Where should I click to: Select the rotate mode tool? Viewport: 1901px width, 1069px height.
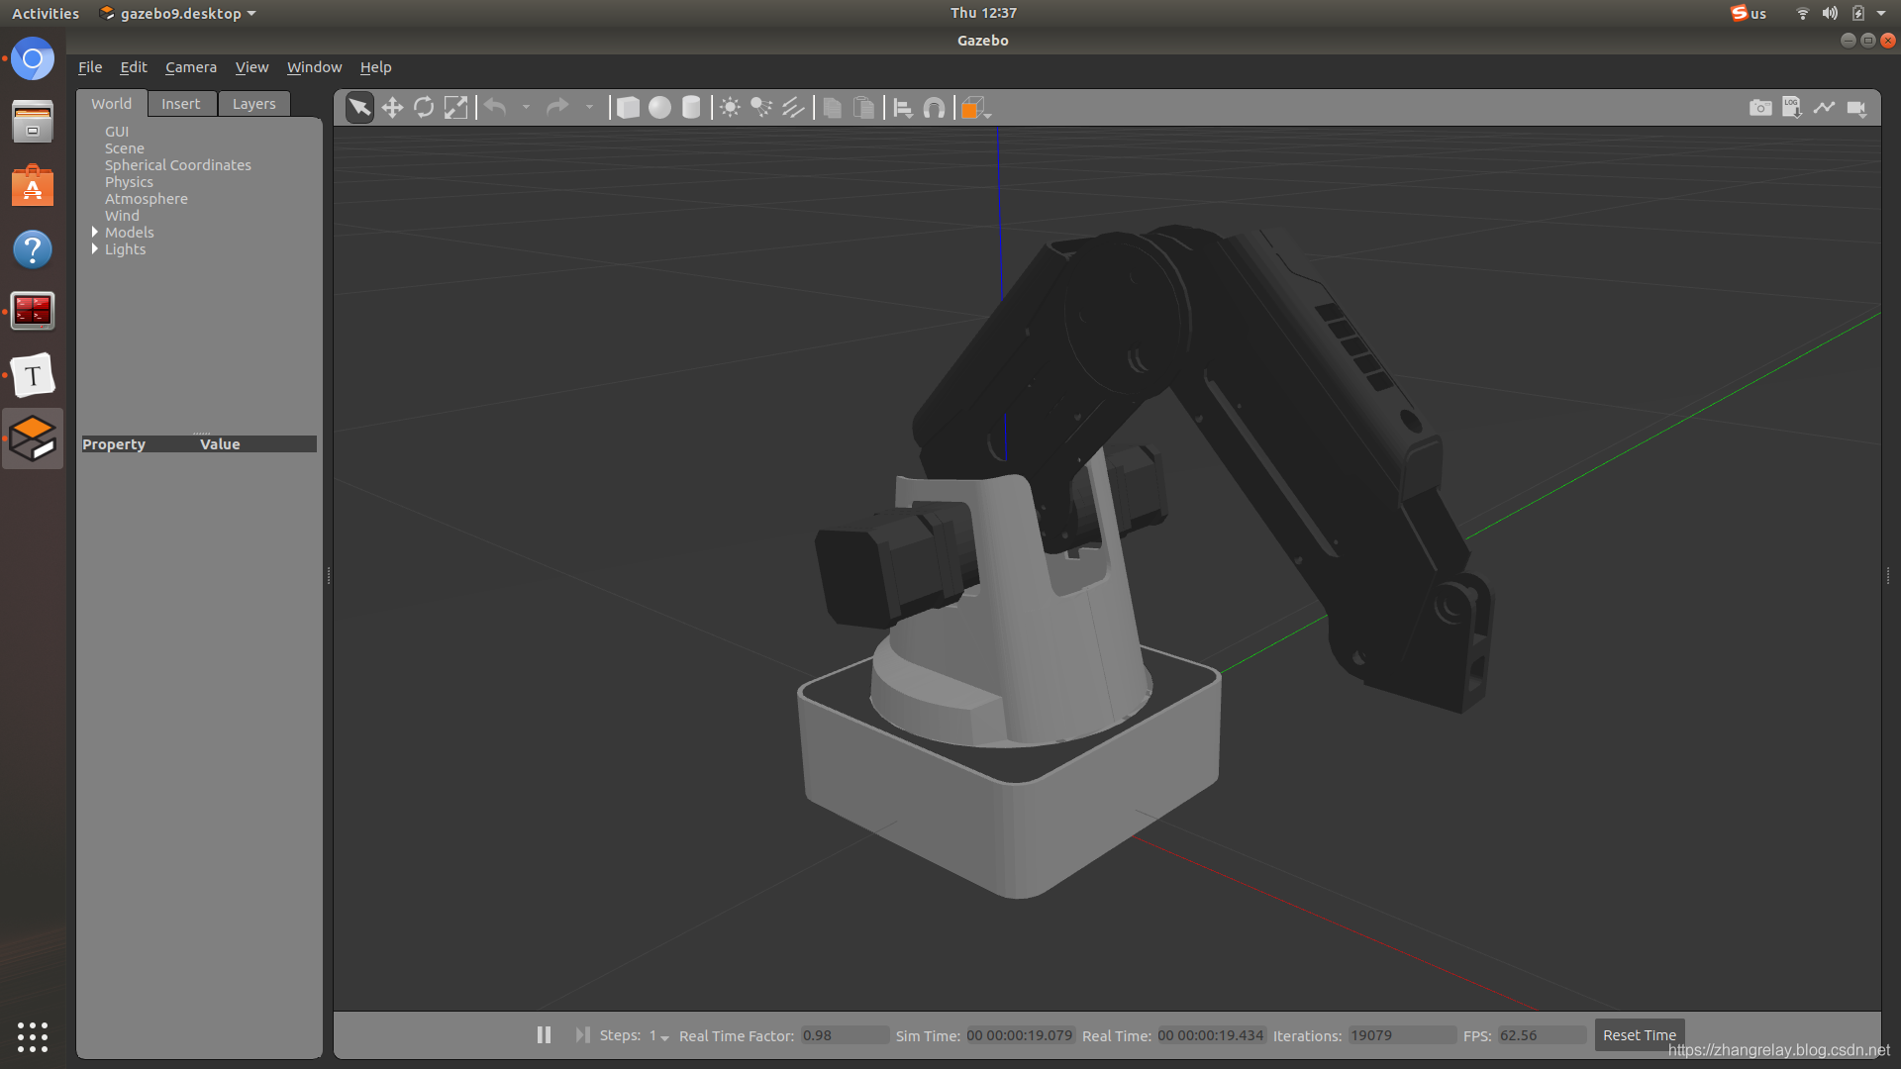click(x=424, y=108)
